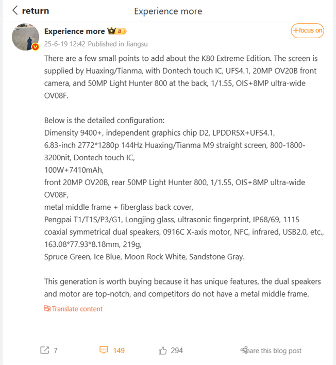The image size is (336, 365).
Task: Click the like count 294
Action: 177,351
